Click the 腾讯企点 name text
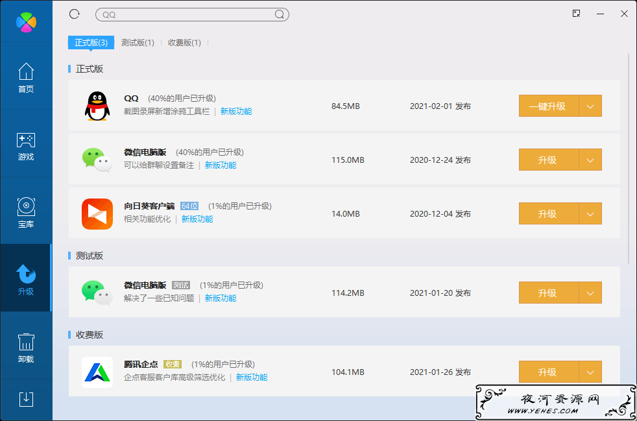This screenshot has width=637, height=421. click(x=141, y=364)
